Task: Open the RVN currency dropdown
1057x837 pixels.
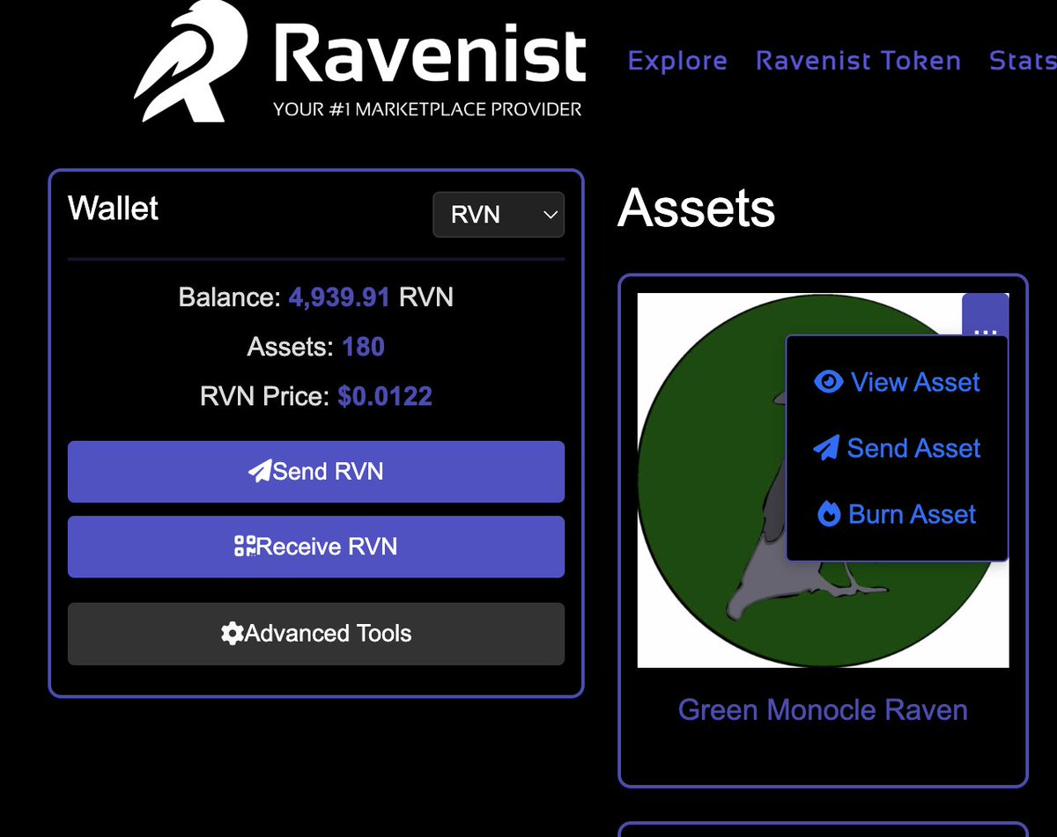Action: (499, 215)
